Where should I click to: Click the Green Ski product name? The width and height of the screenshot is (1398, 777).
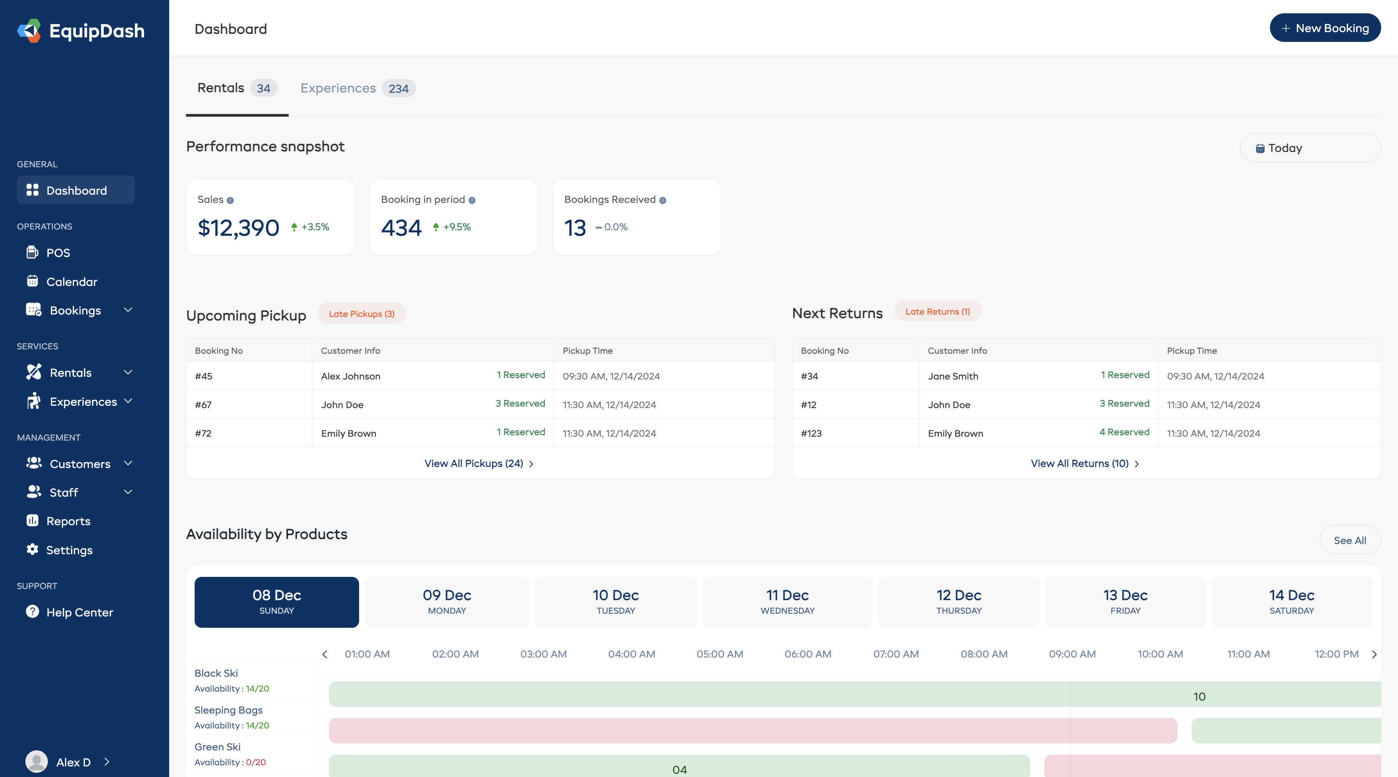(217, 746)
